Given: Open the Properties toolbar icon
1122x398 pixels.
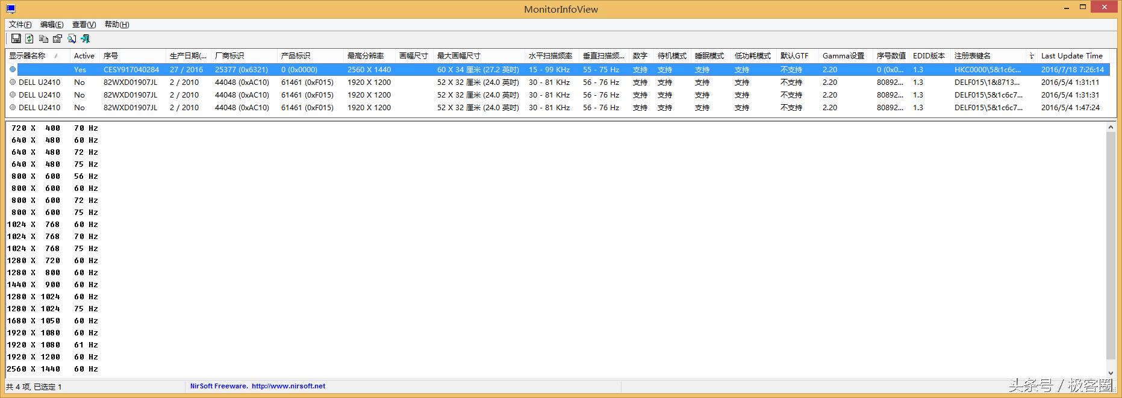Looking at the screenshot, I should pyautogui.click(x=57, y=39).
